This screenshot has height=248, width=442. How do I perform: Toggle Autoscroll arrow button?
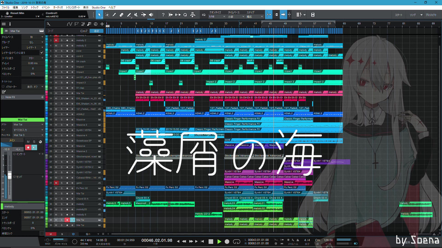(x=283, y=15)
